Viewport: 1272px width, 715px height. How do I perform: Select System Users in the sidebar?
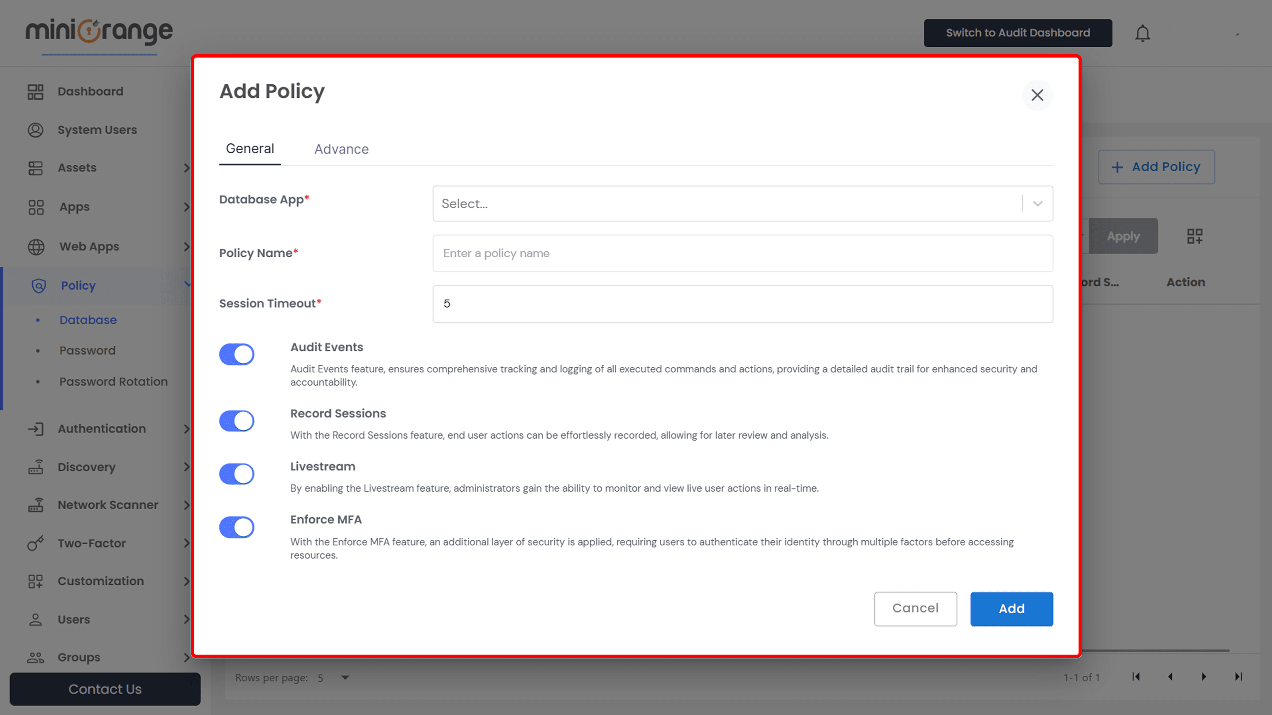97,130
